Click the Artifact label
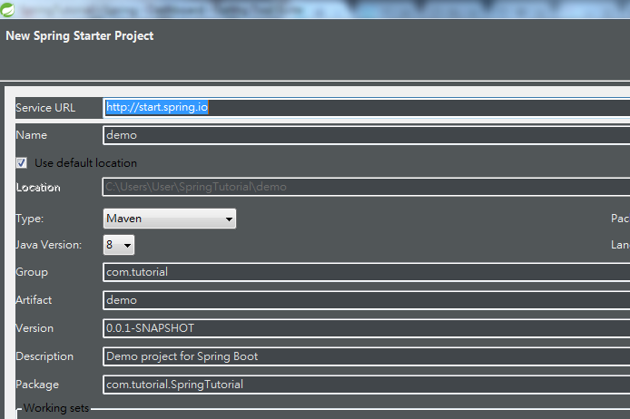 click(34, 300)
